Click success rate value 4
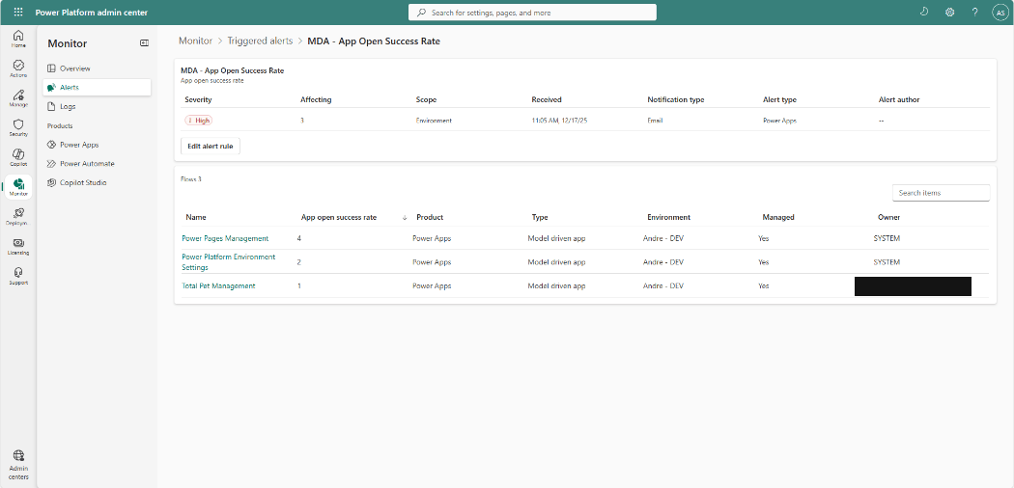 [299, 238]
